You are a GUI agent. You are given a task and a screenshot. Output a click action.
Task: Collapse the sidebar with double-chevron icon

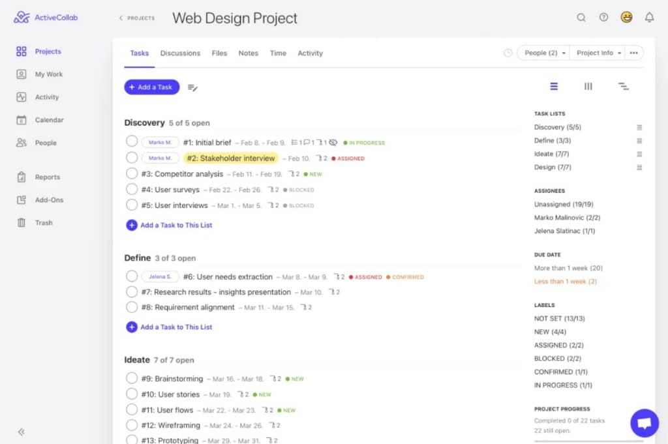[22, 432]
